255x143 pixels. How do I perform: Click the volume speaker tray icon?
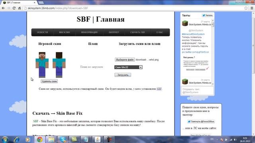[235, 139]
